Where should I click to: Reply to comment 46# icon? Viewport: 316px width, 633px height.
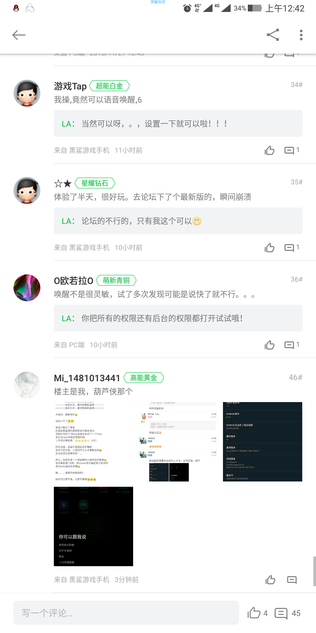pyautogui.click(x=292, y=580)
